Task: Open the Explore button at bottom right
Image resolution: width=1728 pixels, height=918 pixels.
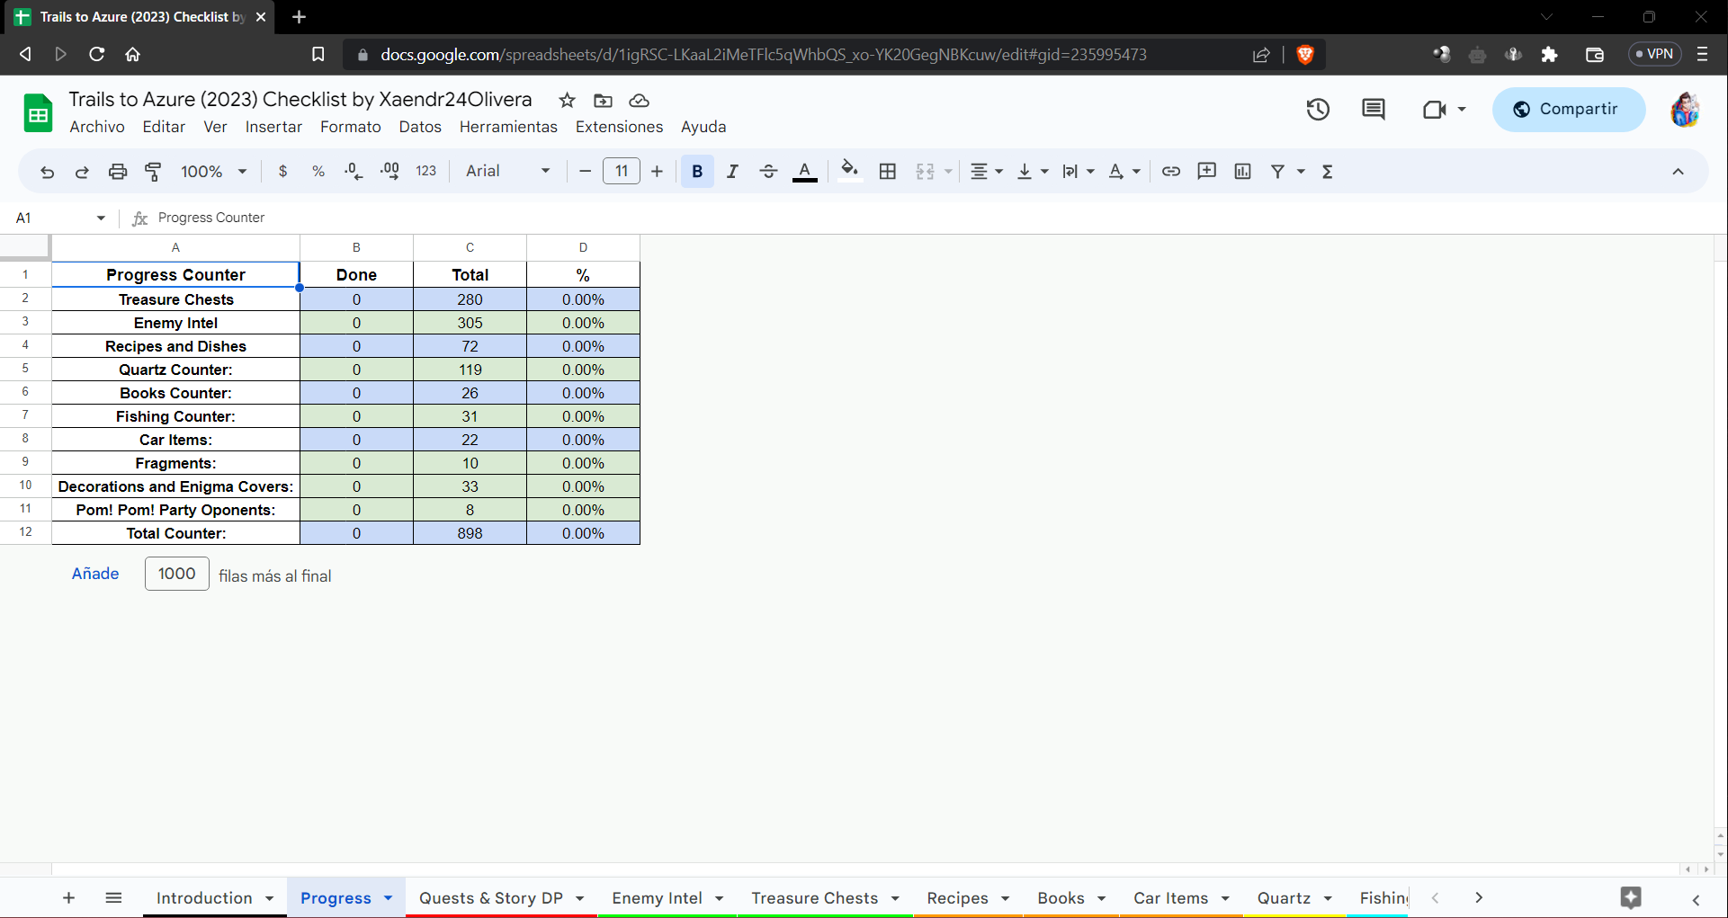Action: tap(1631, 897)
